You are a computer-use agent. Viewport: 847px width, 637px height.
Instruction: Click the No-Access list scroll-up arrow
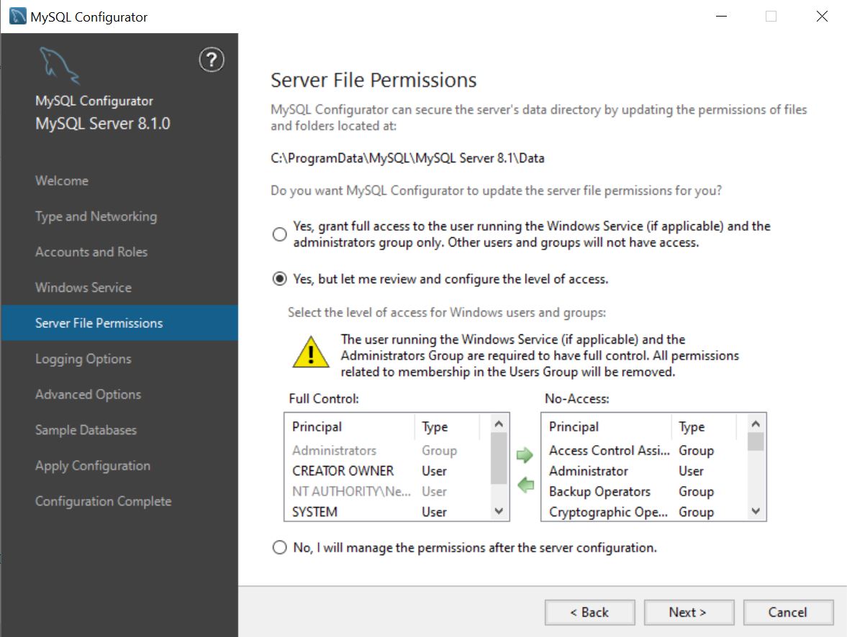click(x=756, y=426)
